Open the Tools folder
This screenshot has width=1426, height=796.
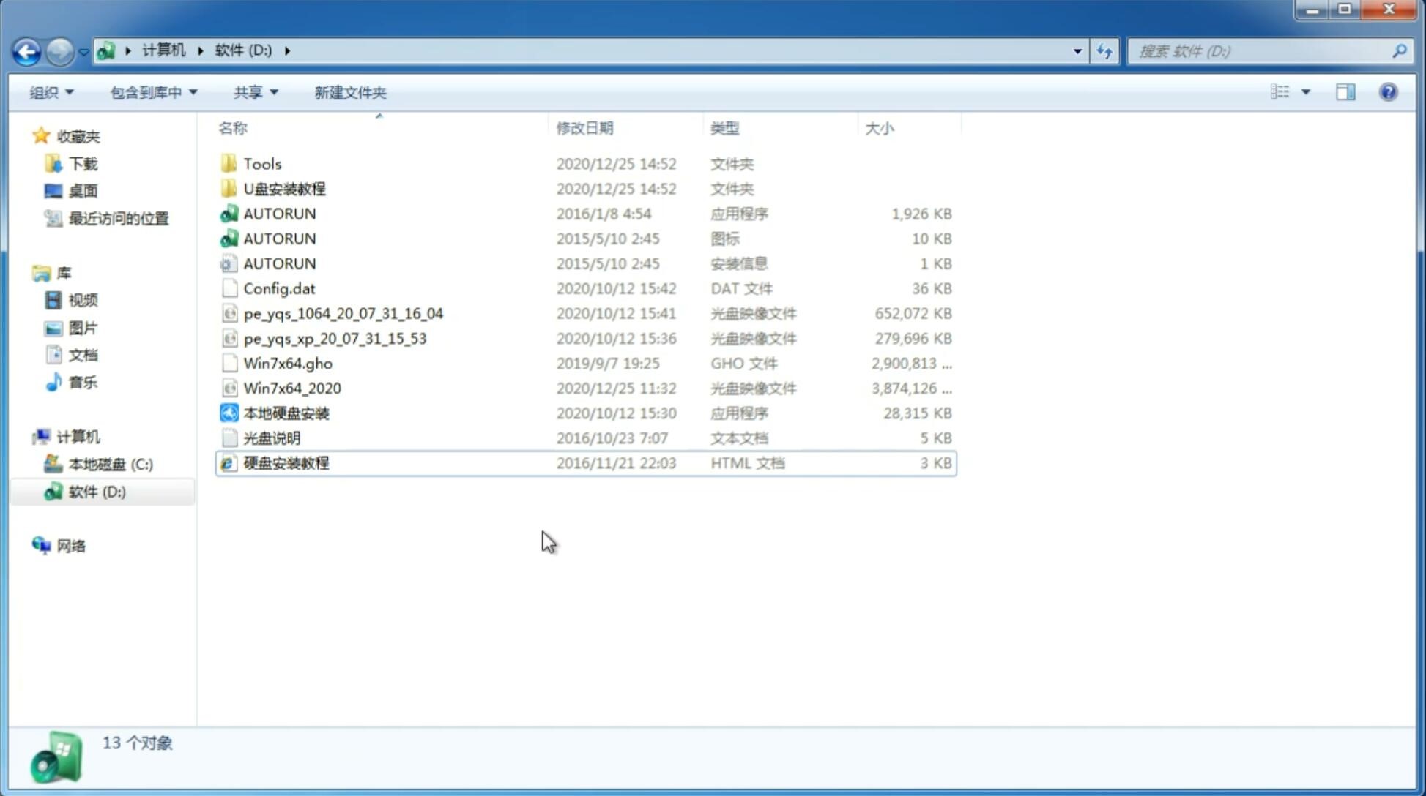tap(261, 163)
